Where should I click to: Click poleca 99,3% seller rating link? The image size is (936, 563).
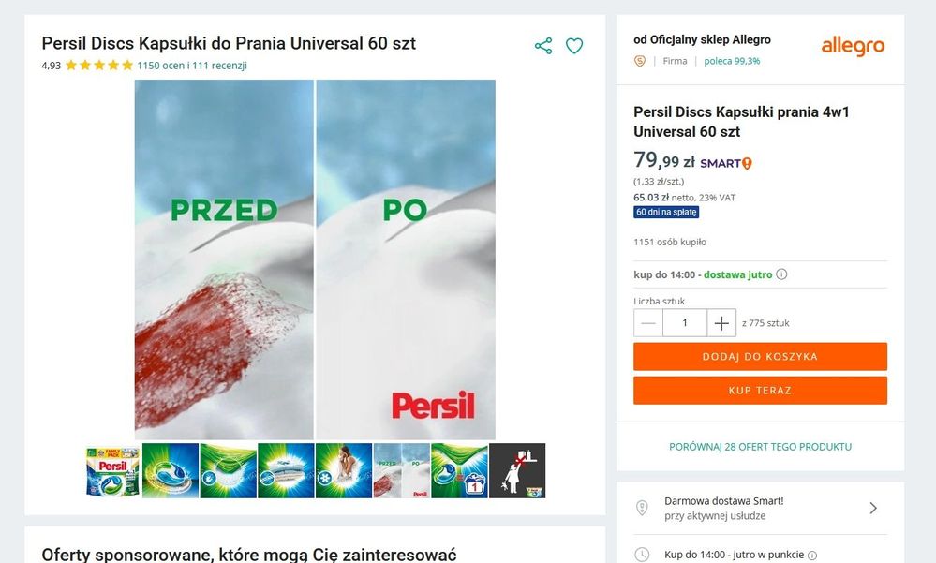pos(732,61)
